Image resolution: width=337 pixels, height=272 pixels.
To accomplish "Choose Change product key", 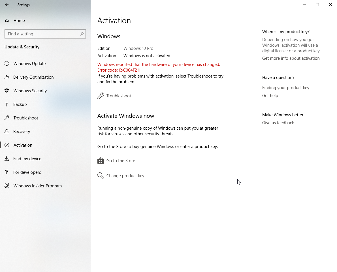I will 125,176.
